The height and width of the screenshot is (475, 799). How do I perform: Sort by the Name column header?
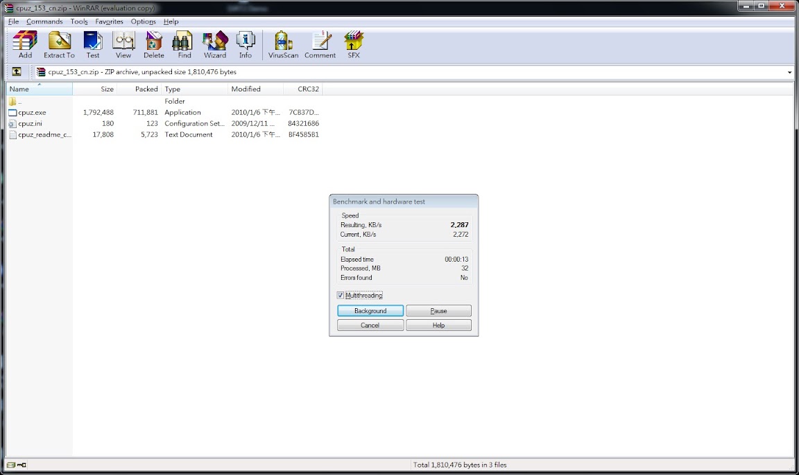[x=40, y=89]
